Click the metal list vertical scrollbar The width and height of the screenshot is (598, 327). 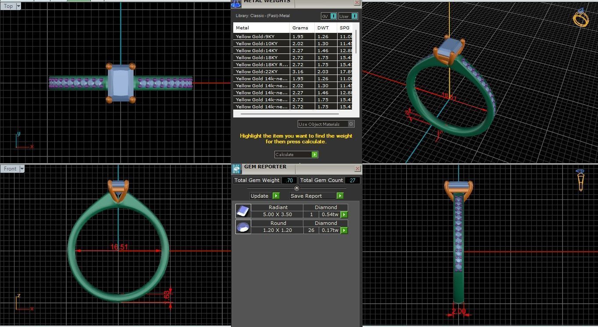point(356,42)
